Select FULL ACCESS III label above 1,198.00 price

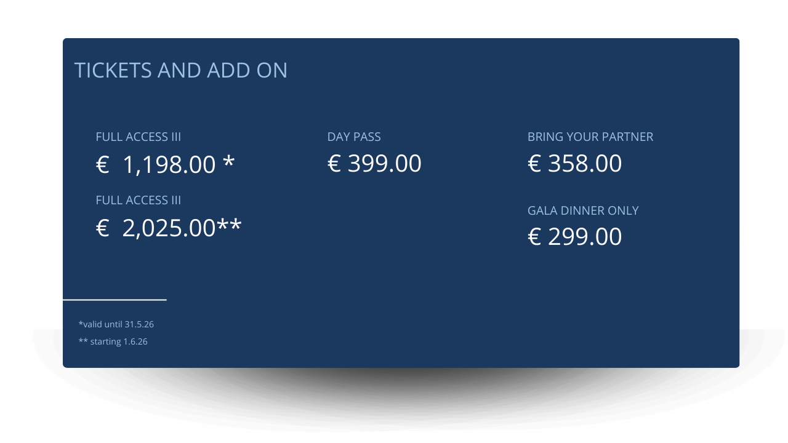coord(139,137)
